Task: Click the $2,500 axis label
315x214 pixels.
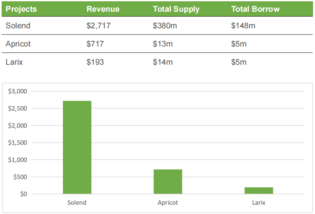Action: click(x=18, y=108)
